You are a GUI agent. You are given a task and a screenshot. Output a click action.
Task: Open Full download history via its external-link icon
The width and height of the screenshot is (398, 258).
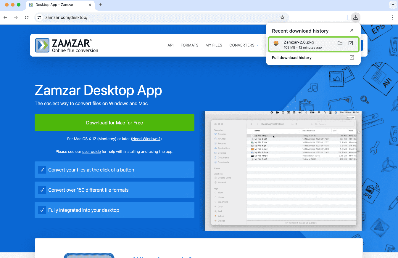tap(352, 57)
